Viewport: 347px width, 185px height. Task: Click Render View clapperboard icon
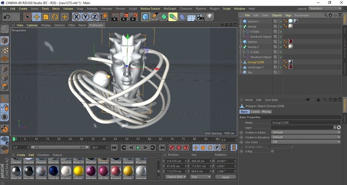(115, 17)
